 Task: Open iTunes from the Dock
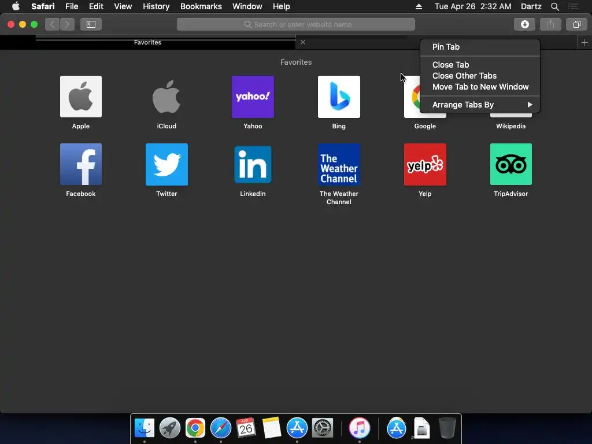[360, 428]
